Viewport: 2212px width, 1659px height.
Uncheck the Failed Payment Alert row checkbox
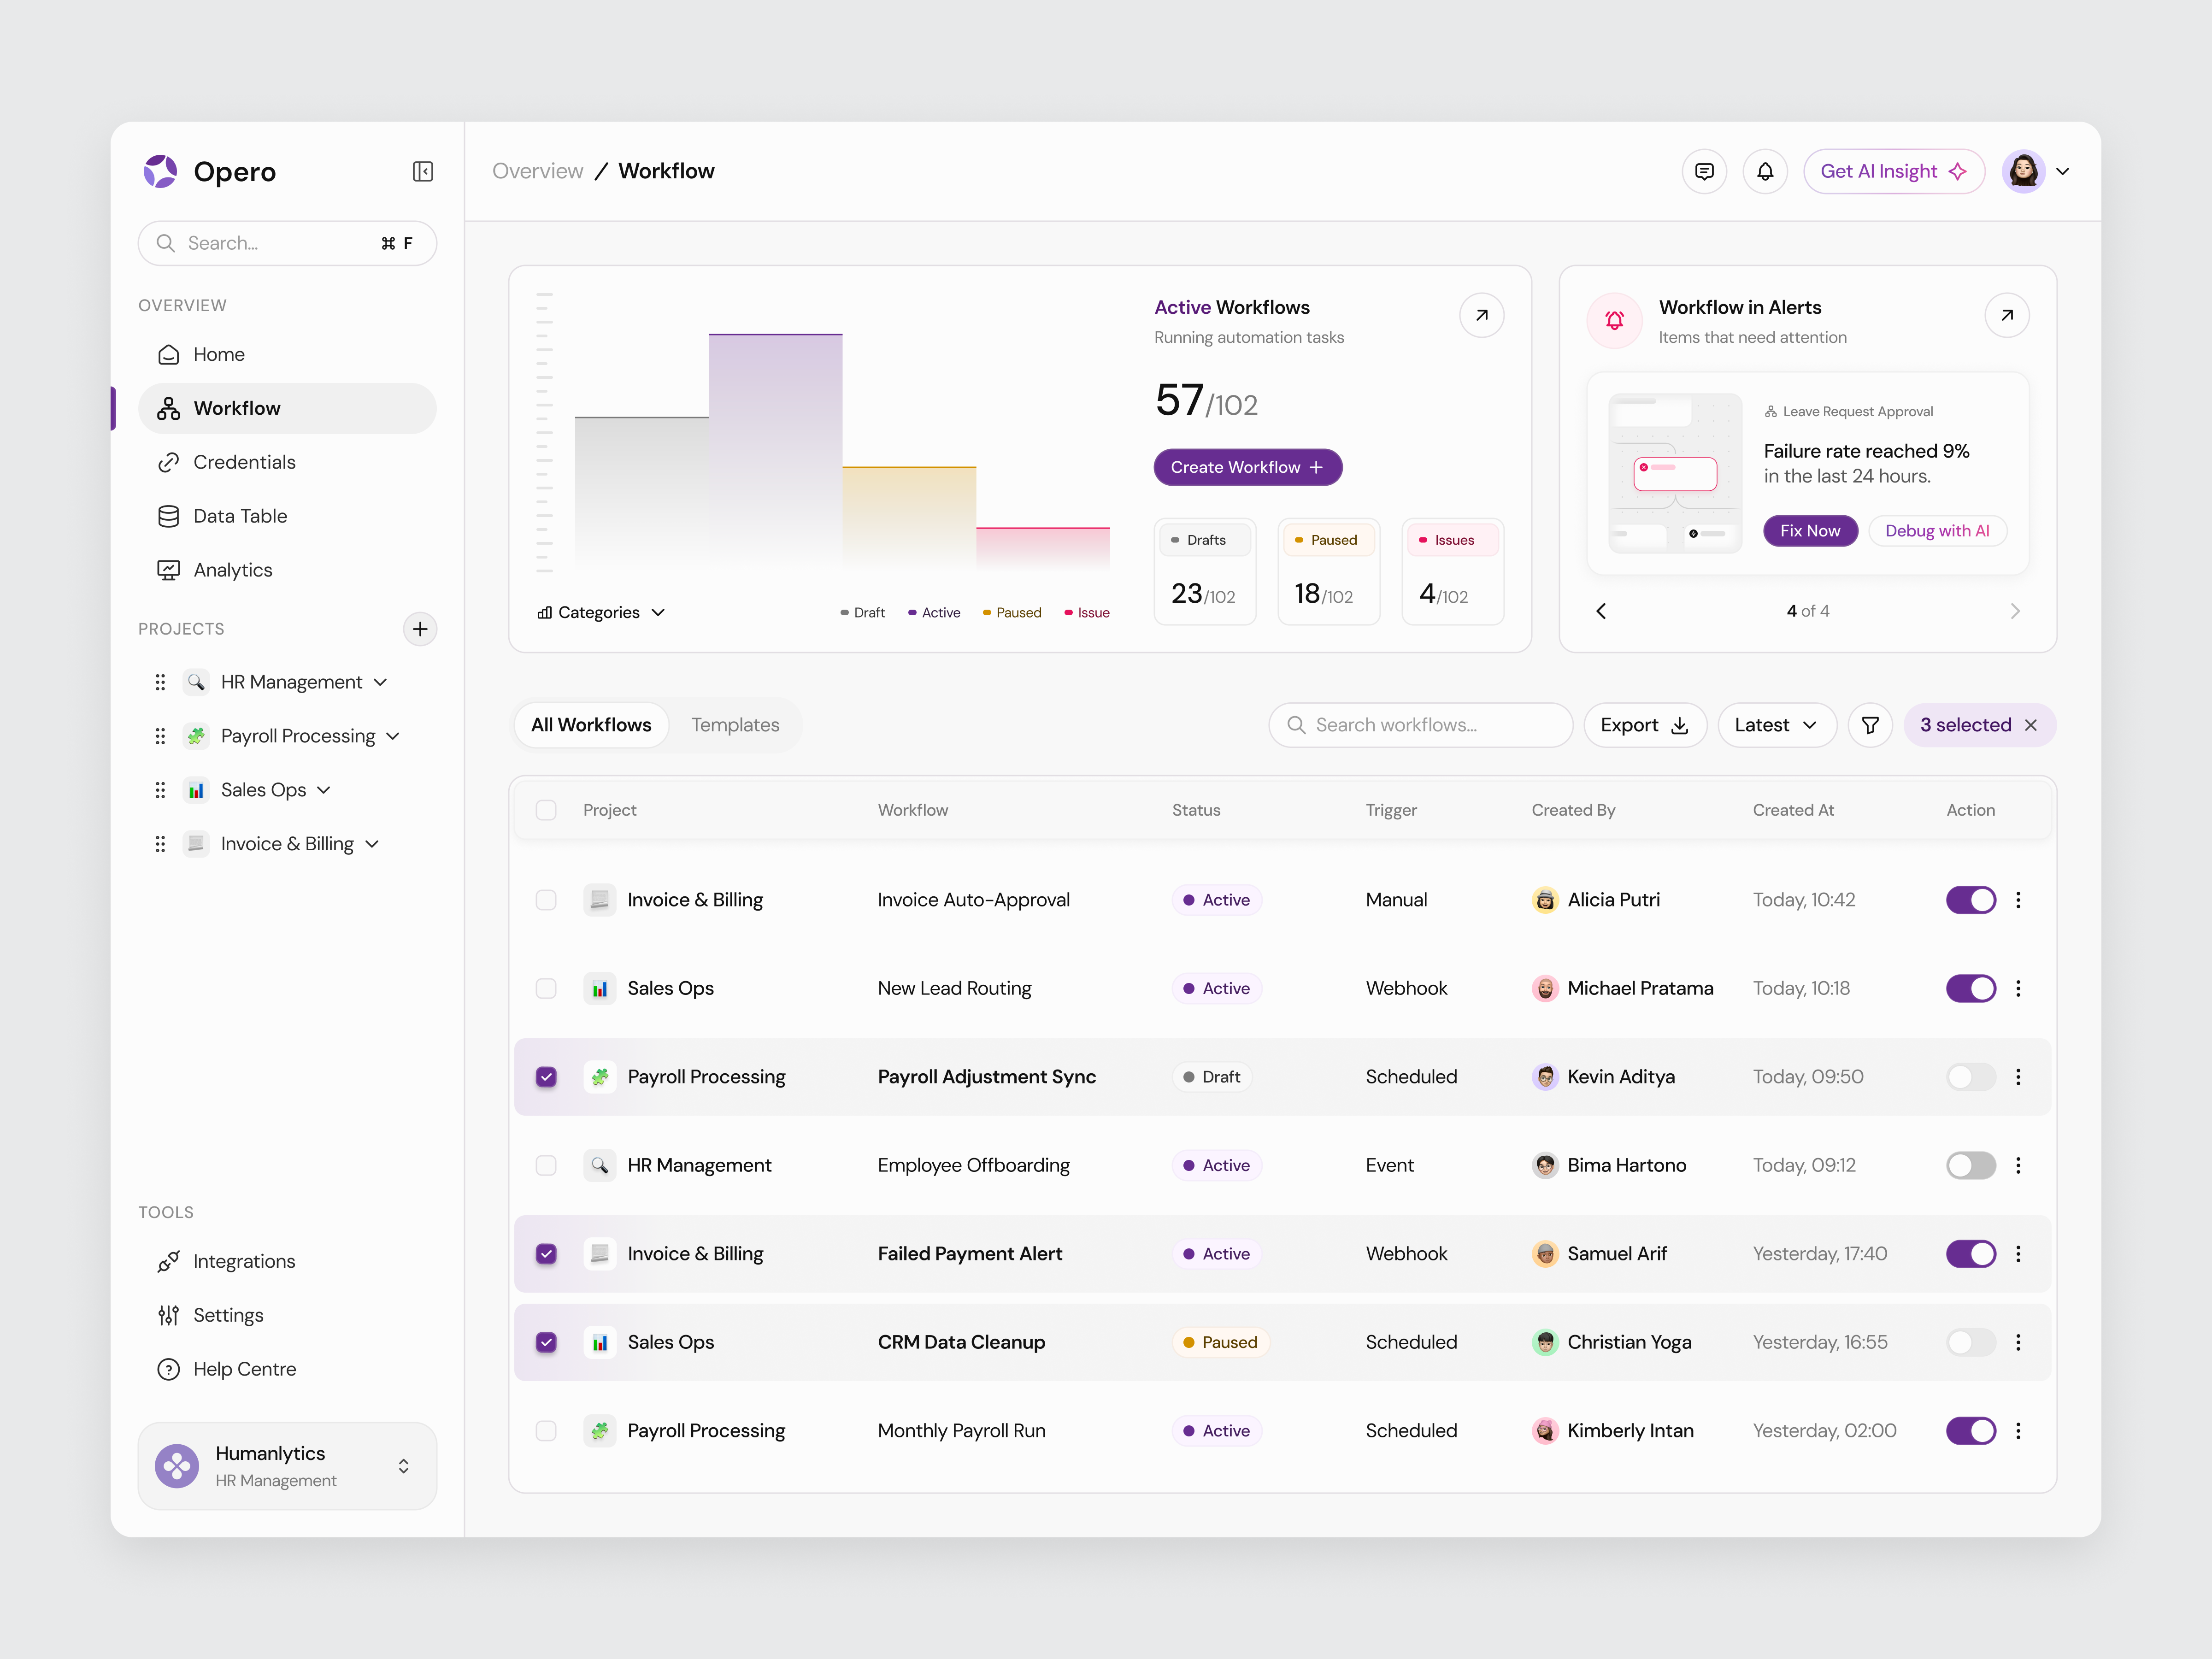[546, 1253]
